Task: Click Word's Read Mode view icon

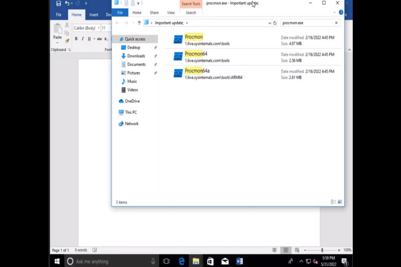Action: [x=275, y=250]
